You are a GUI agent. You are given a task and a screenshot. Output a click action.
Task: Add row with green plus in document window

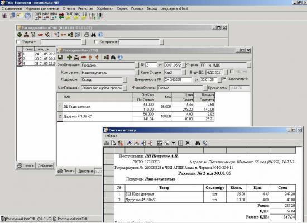coord(69,57)
